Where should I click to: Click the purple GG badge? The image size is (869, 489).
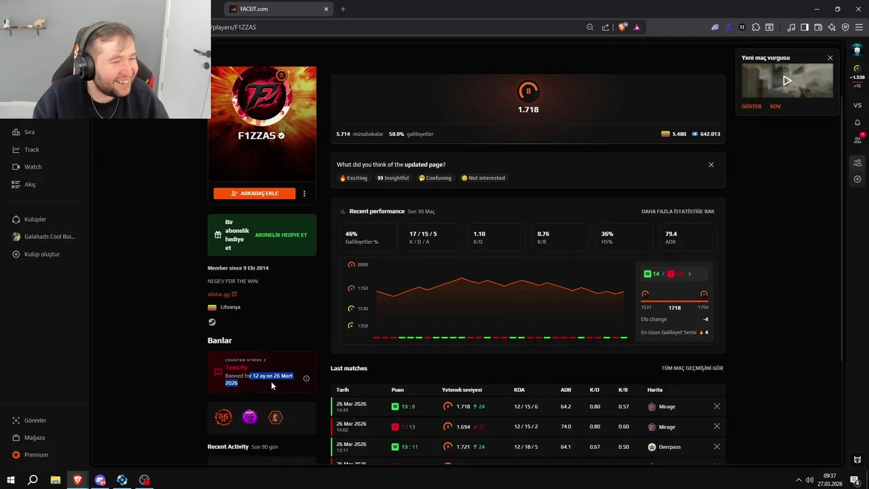point(250,417)
